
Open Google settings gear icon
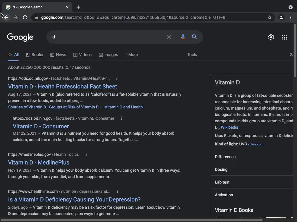(x=271, y=37)
